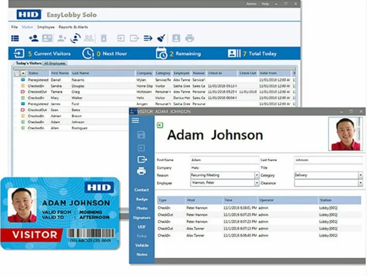Screen dimensions: 367x276
Task: Click the check-out icon in visitor sidebar
Action: tap(142, 160)
